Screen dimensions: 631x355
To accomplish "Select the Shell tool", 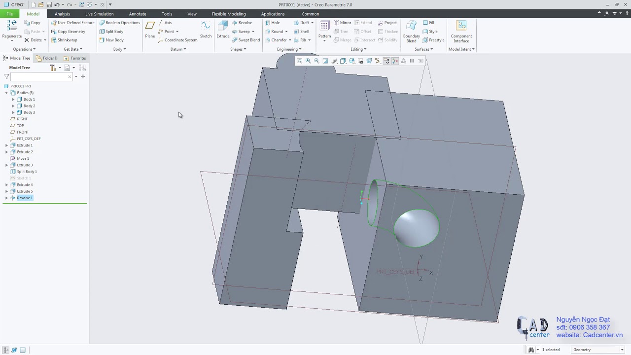I will pos(301,32).
